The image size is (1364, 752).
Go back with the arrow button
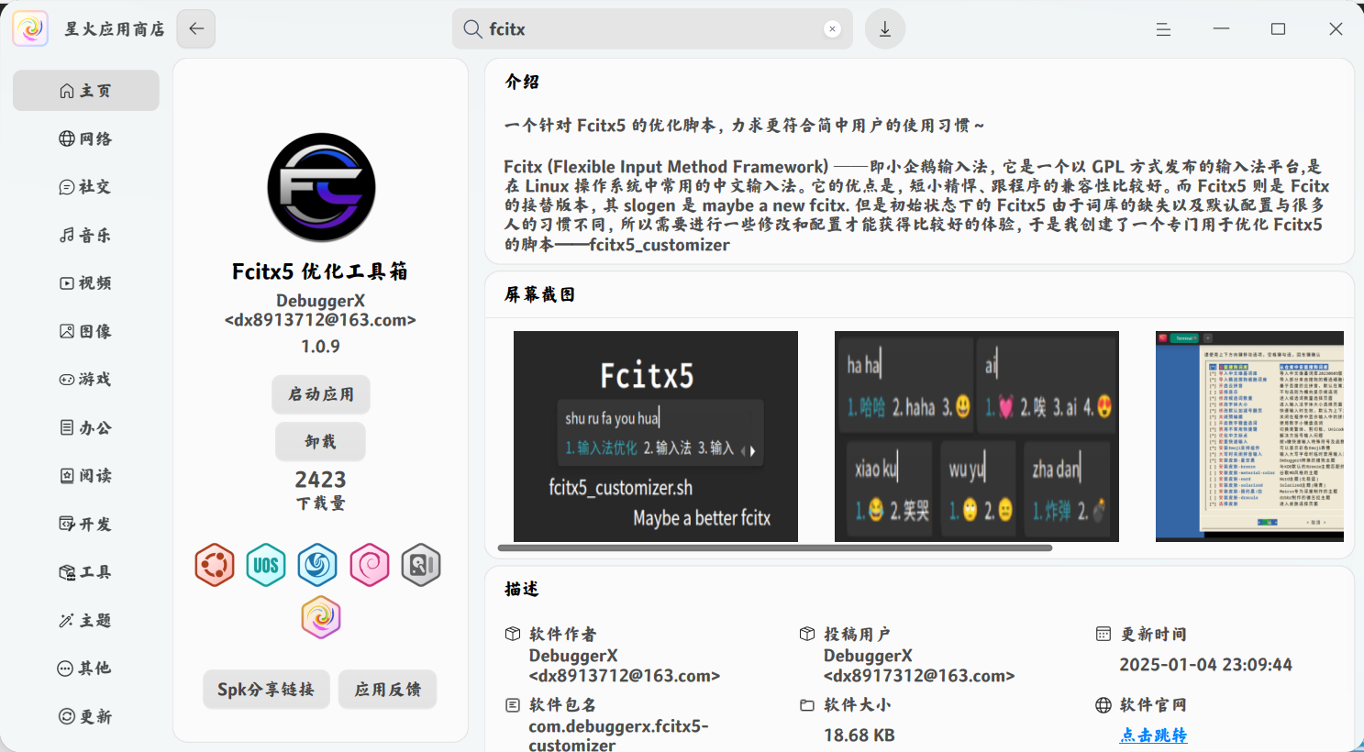click(x=196, y=28)
